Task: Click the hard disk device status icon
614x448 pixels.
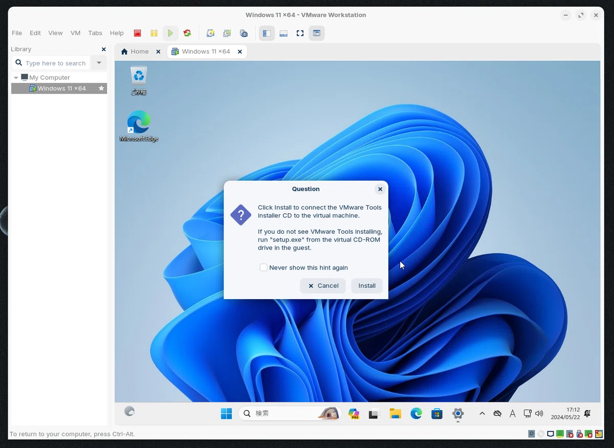Action: click(532, 434)
